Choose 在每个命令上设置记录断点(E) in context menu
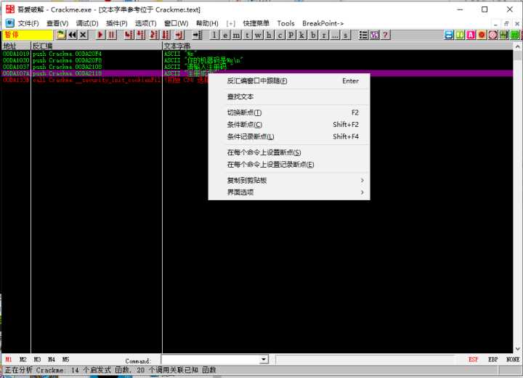 point(289,165)
